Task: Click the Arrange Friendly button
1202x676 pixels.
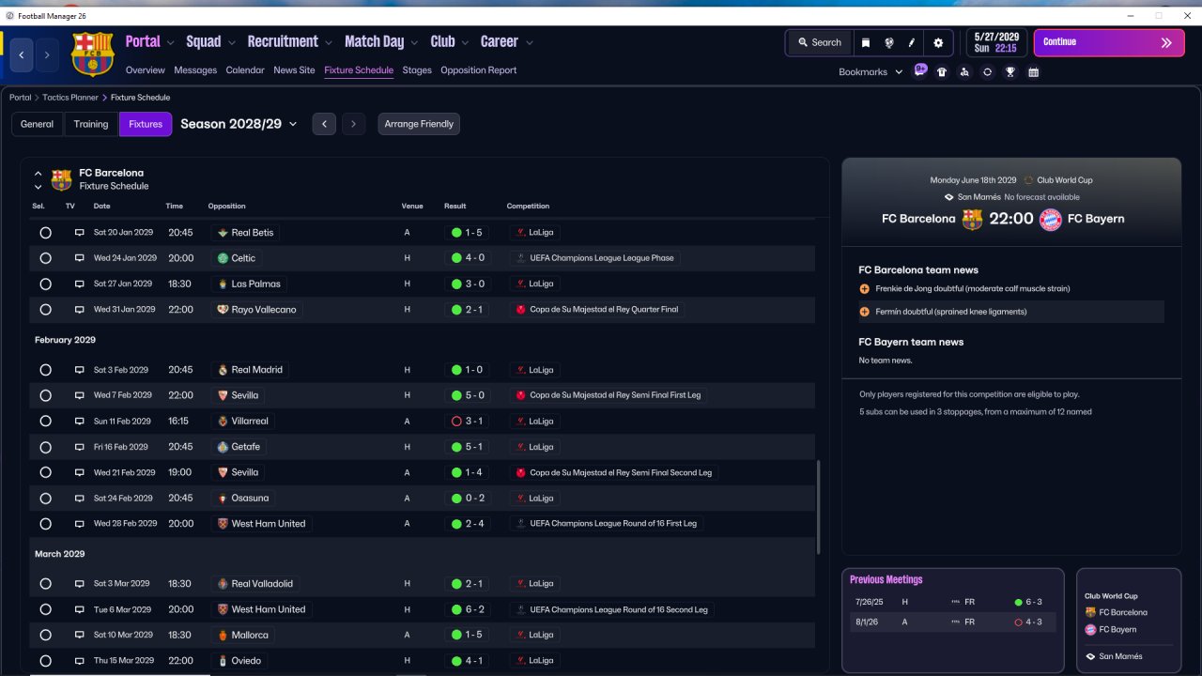Action: point(419,124)
